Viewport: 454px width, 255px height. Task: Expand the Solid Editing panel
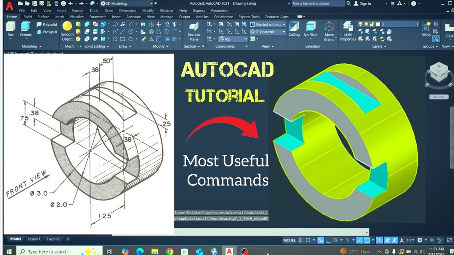pyautogui.click(x=96, y=46)
